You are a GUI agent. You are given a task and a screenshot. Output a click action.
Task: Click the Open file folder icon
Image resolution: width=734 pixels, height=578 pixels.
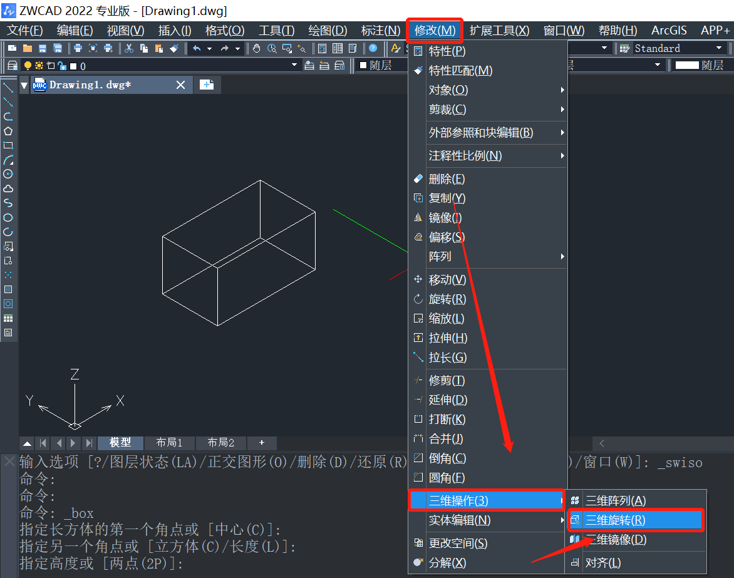click(28, 48)
